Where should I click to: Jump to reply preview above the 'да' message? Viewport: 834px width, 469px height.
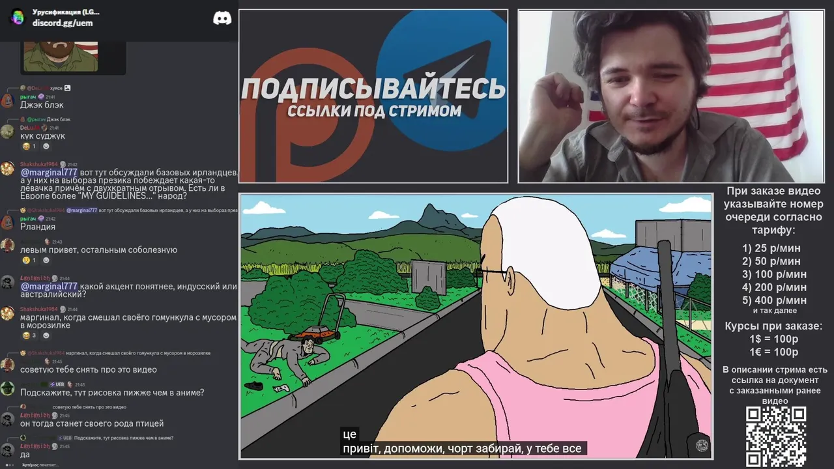[96, 438]
